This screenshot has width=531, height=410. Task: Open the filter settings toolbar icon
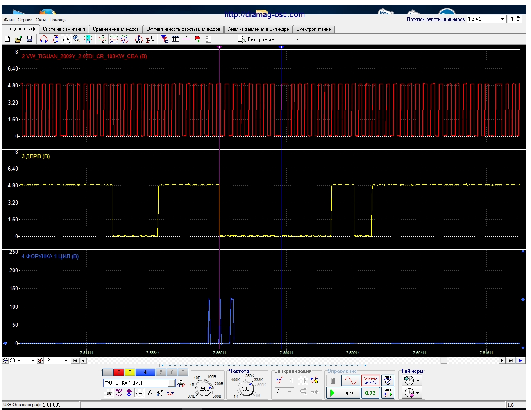pos(164,39)
